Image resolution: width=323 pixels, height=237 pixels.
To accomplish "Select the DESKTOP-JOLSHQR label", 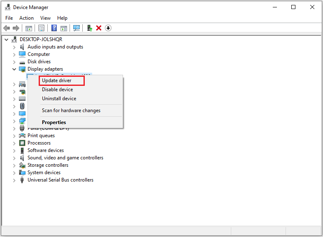I will coord(41,39).
